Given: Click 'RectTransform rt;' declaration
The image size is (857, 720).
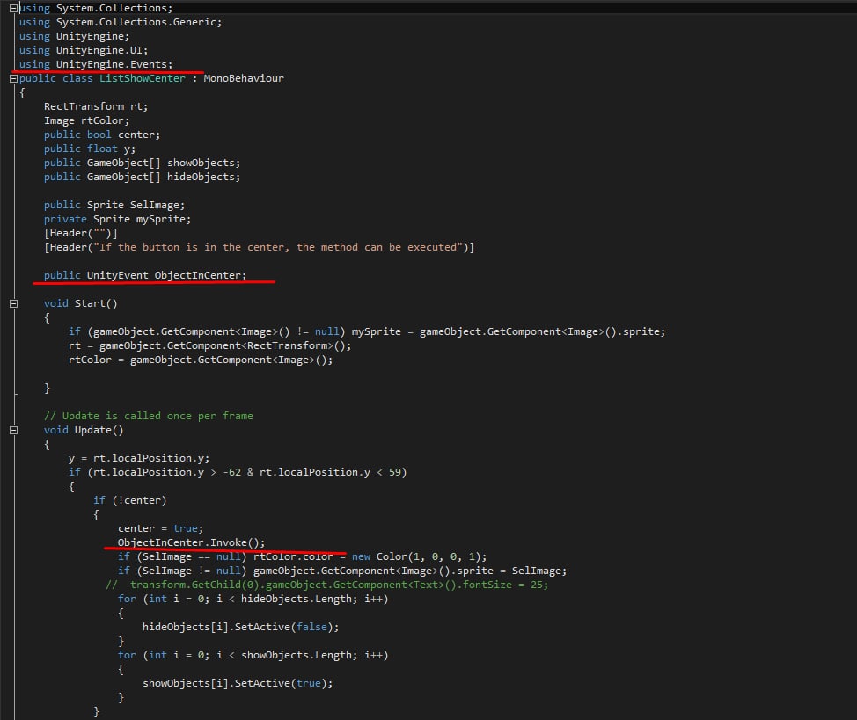Looking at the screenshot, I should [96, 106].
